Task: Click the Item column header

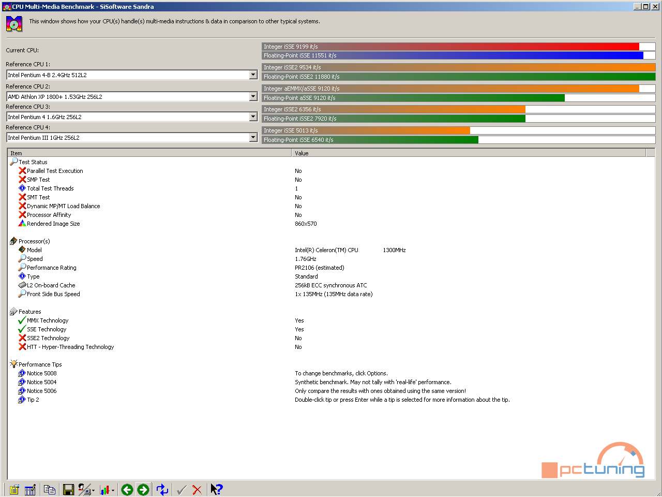Action: coord(149,153)
